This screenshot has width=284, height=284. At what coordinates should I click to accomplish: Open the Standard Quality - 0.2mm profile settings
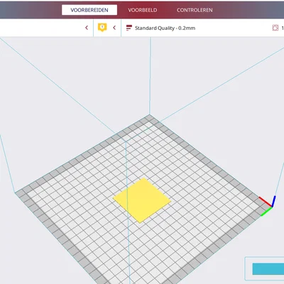(x=165, y=28)
